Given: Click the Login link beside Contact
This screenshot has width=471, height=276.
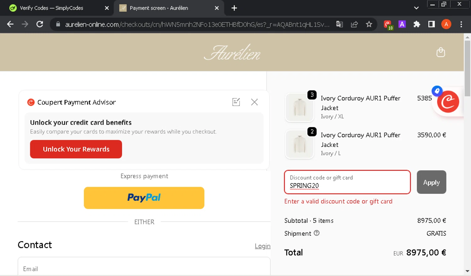Looking at the screenshot, I should pyautogui.click(x=263, y=246).
